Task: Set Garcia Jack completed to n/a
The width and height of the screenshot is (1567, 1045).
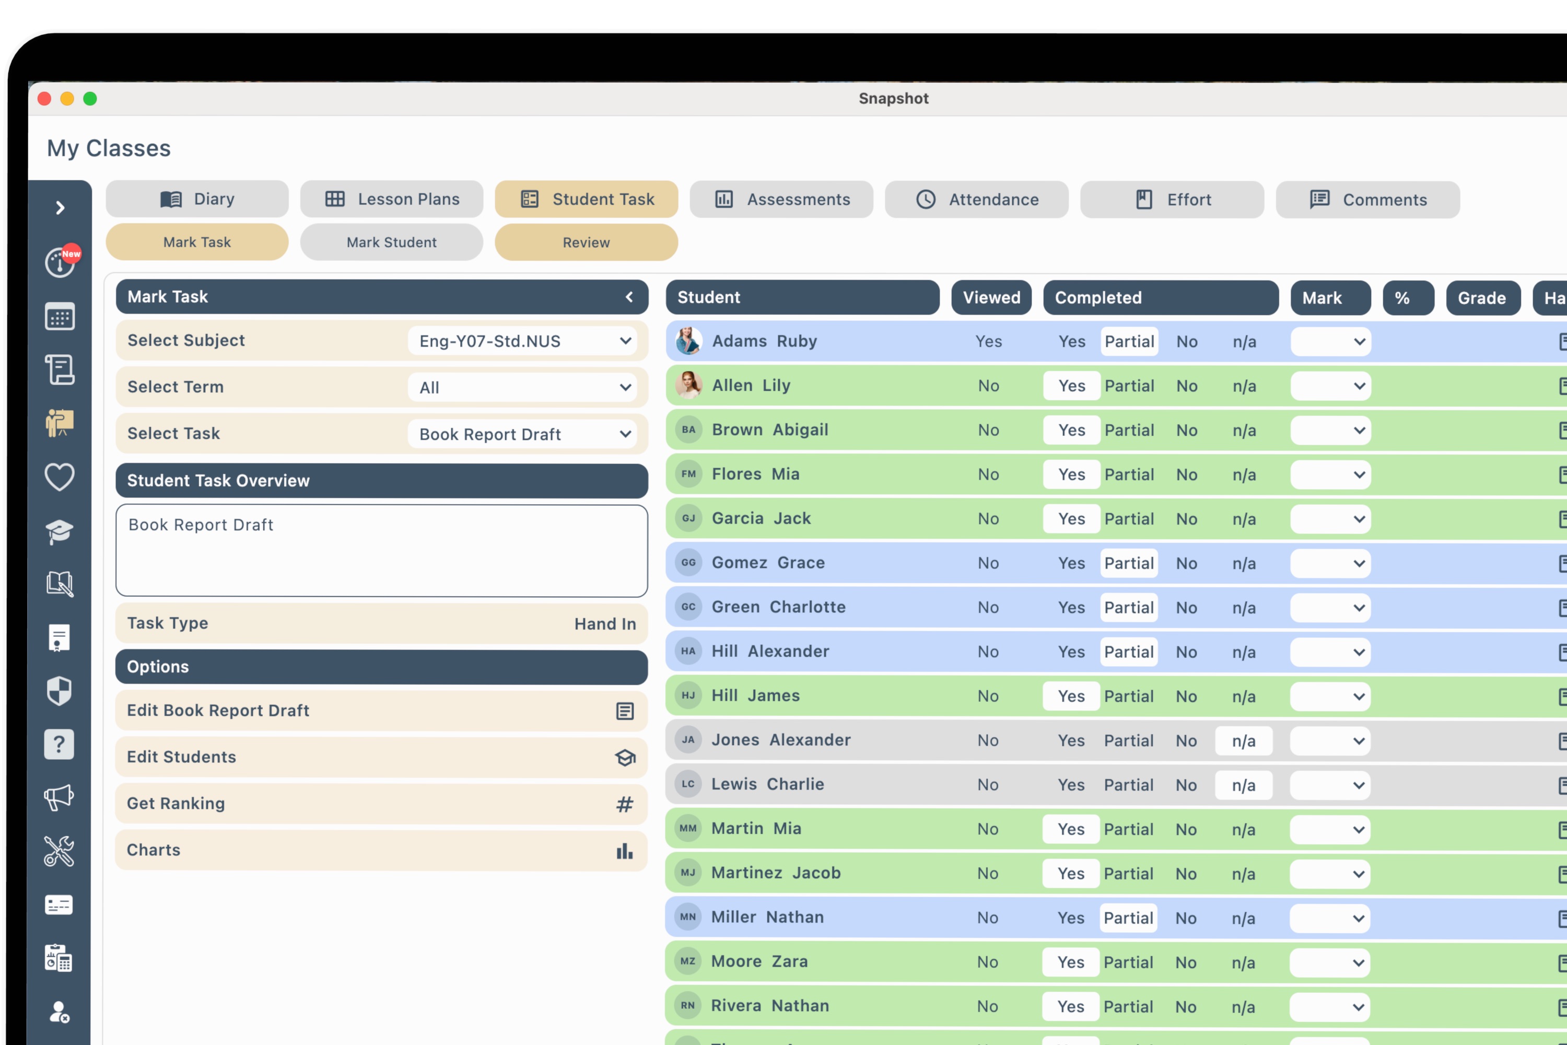Action: [x=1244, y=519]
